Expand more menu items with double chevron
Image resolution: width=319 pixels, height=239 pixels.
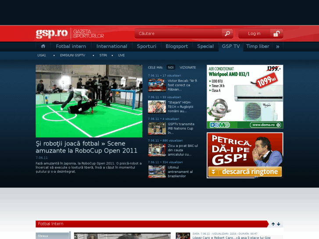(278, 46)
